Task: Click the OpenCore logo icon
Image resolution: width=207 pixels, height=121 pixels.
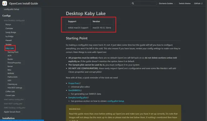Action: click(x=5, y=3)
